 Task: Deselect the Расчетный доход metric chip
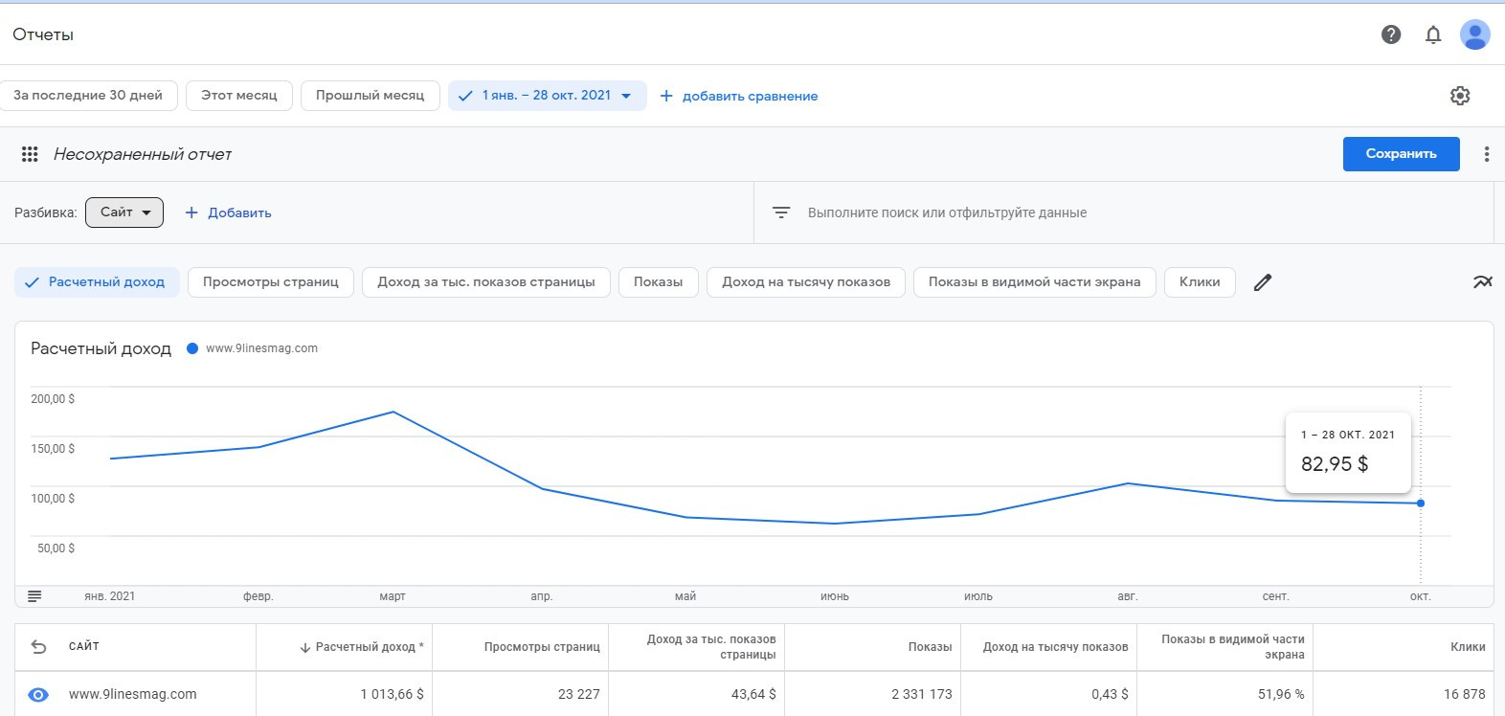pos(97,282)
